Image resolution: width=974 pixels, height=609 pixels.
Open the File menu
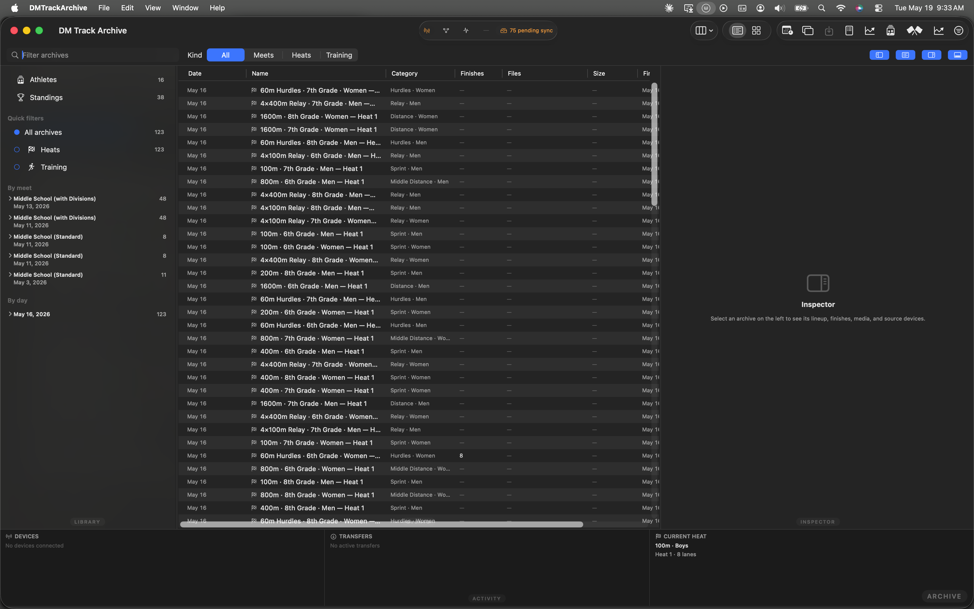pyautogui.click(x=104, y=8)
